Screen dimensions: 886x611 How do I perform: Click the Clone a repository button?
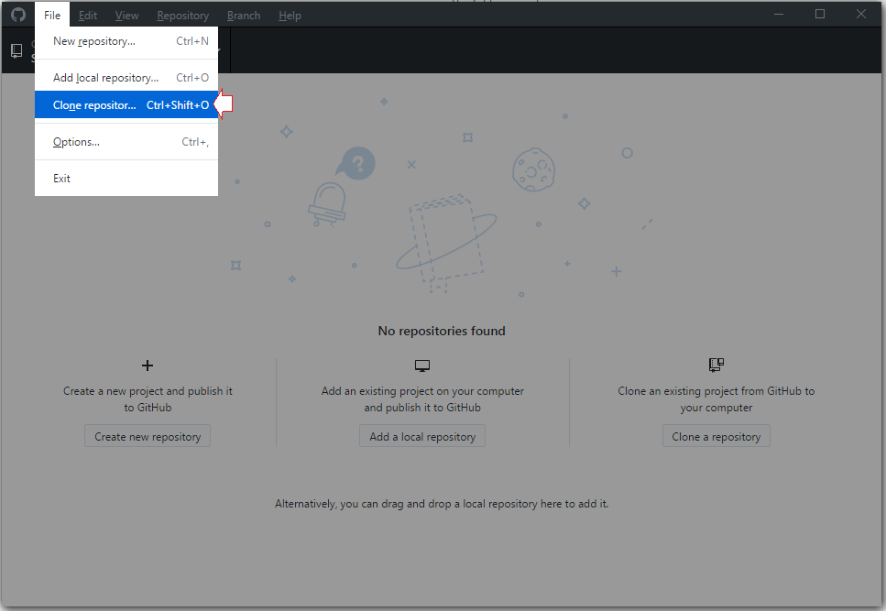pos(716,436)
